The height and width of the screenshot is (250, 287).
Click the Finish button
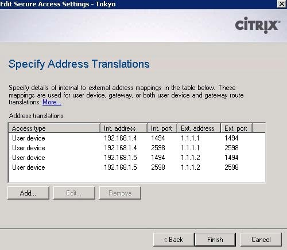point(215,240)
